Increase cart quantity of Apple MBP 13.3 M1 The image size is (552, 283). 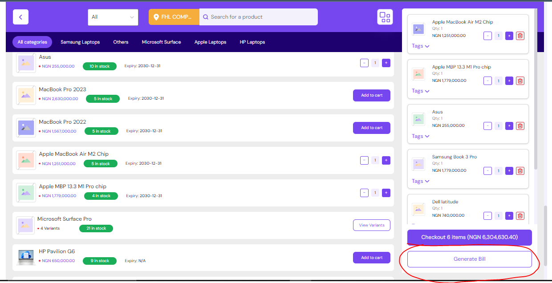pos(509,81)
